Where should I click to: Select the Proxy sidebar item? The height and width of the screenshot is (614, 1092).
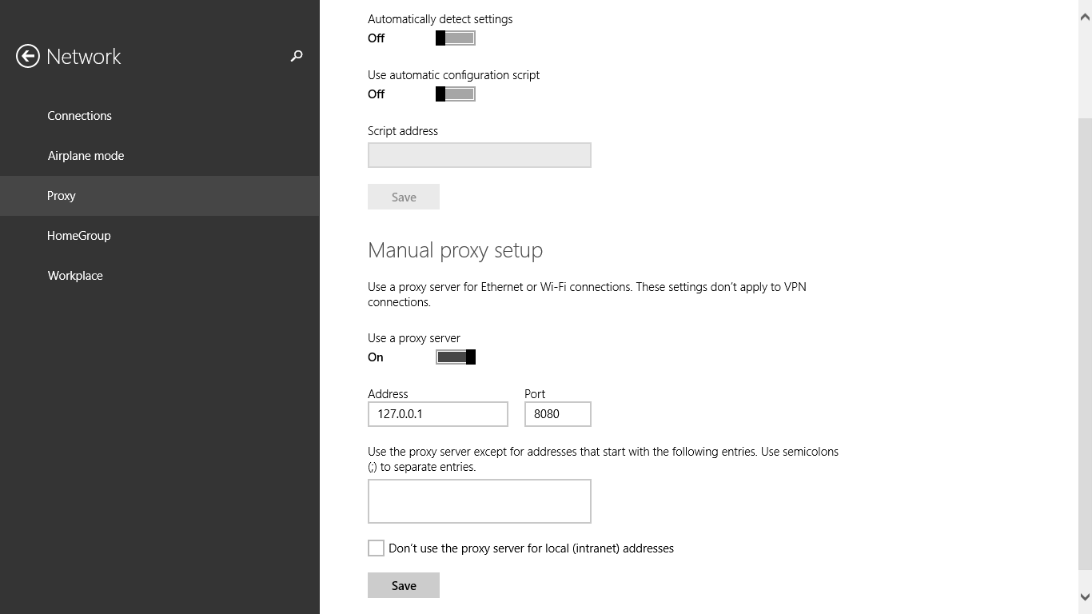tap(160, 196)
